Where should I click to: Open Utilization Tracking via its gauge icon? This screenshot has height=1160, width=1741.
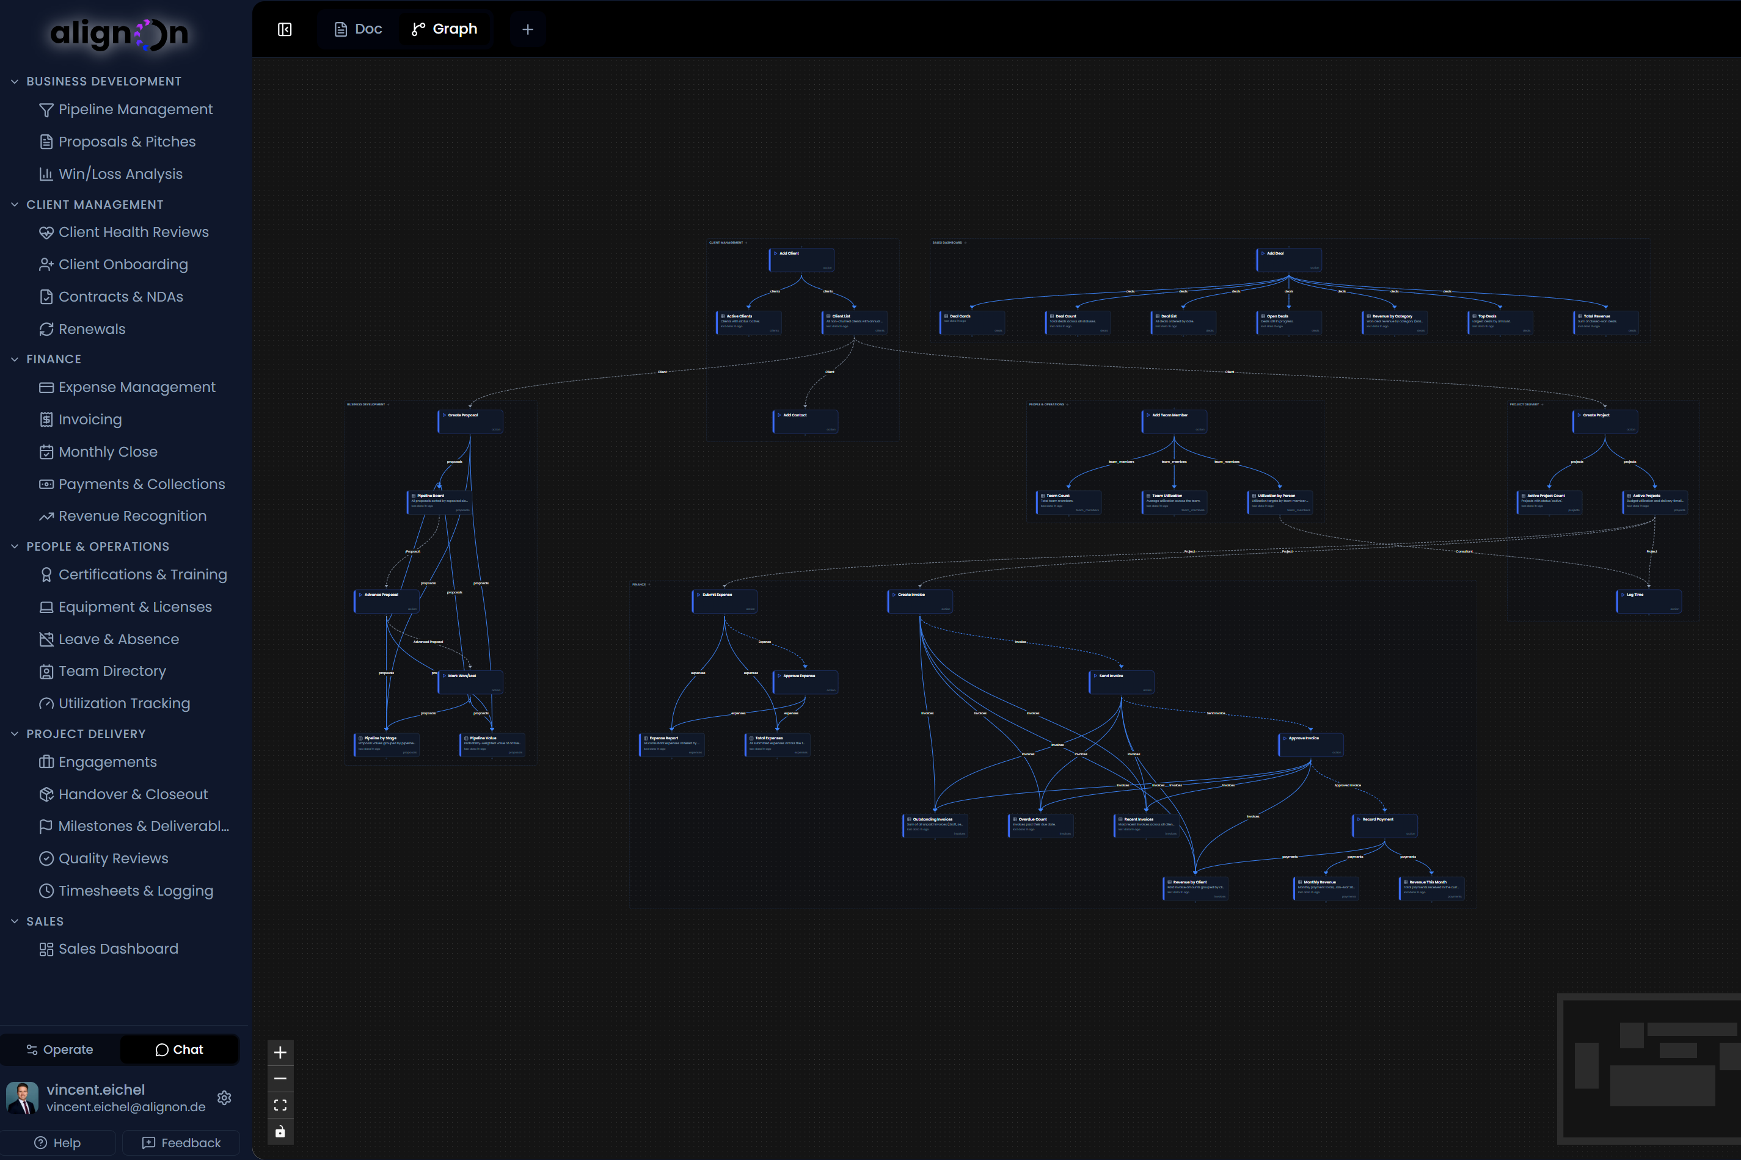click(46, 703)
